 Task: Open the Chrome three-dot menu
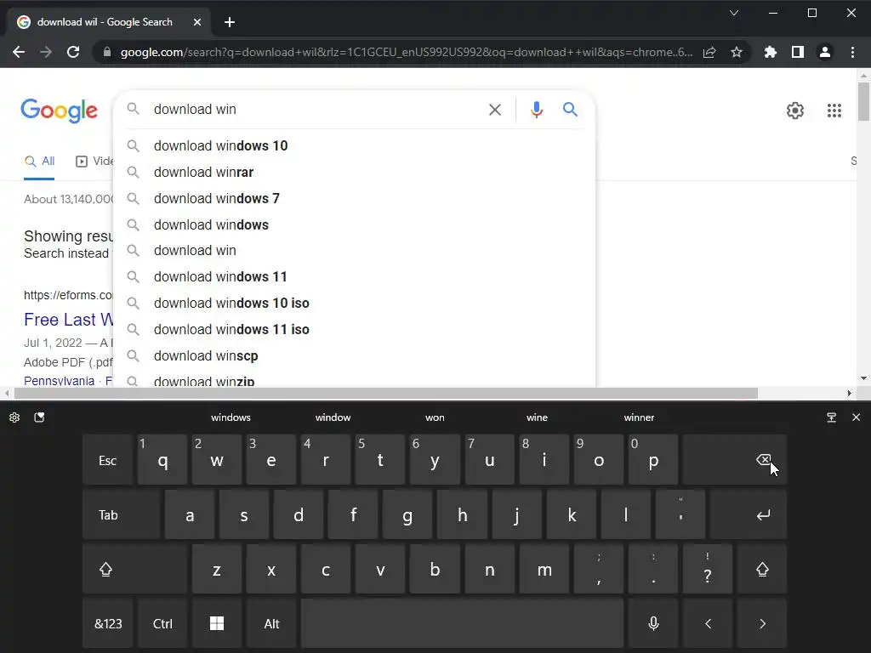[852, 52]
